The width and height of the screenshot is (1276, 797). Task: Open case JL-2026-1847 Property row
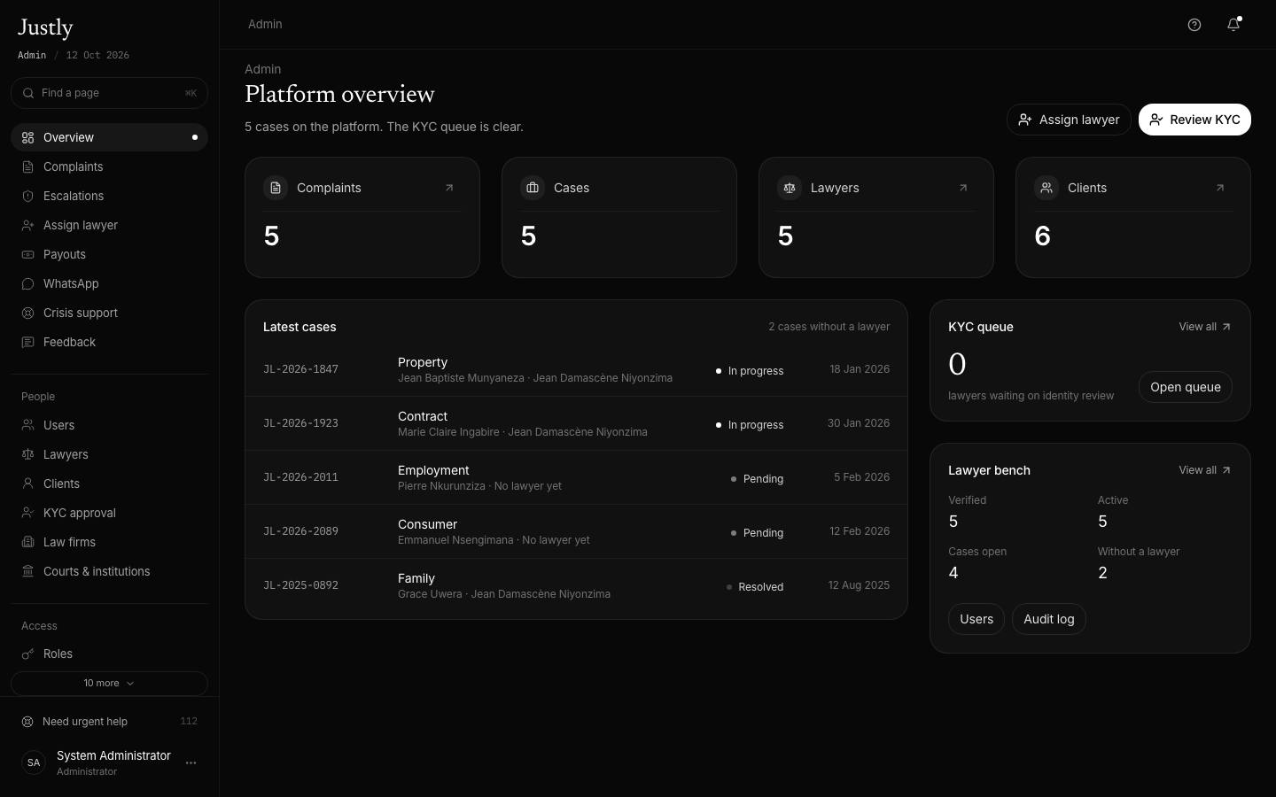pos(576,369)
